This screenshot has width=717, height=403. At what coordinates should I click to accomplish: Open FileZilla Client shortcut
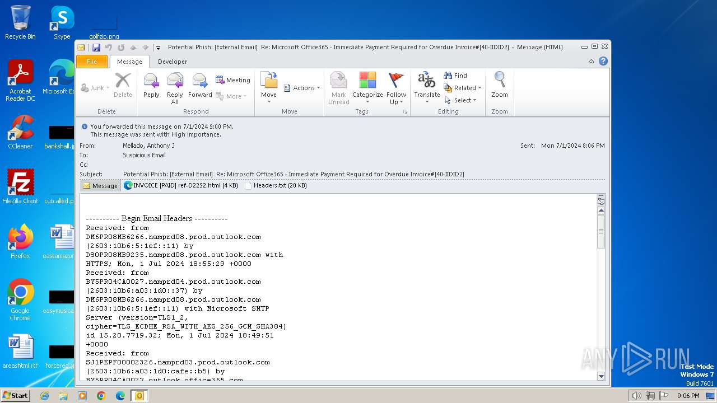(x=20, y=186)
